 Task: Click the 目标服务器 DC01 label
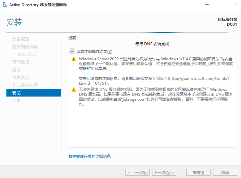[x=228, y=22]
